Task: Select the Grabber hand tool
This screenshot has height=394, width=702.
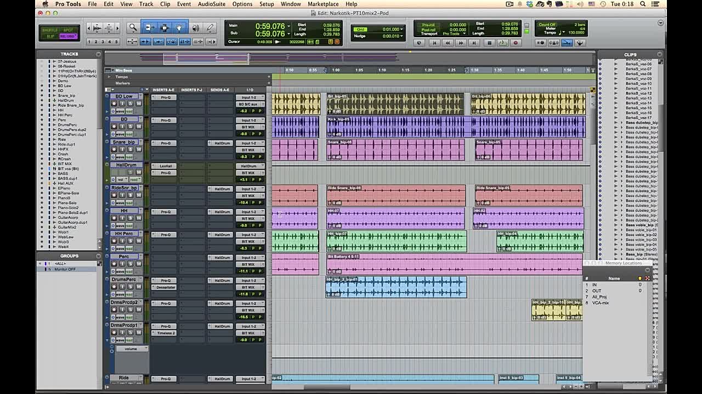Action: [x=179, y=27]
